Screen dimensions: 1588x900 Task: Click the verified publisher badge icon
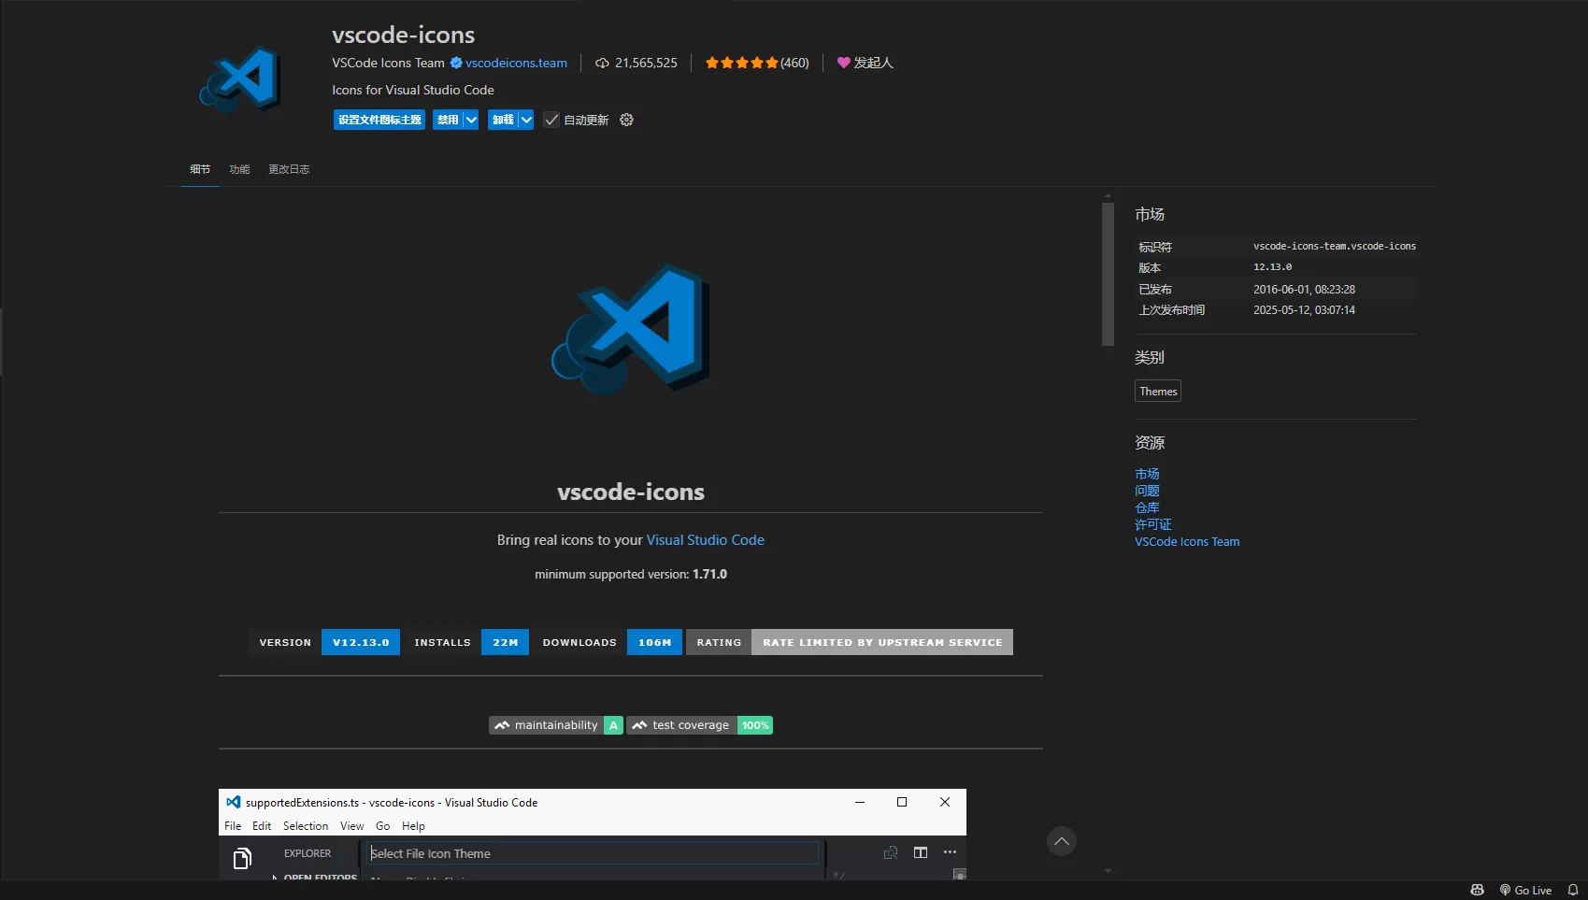[x=456, y=63]
